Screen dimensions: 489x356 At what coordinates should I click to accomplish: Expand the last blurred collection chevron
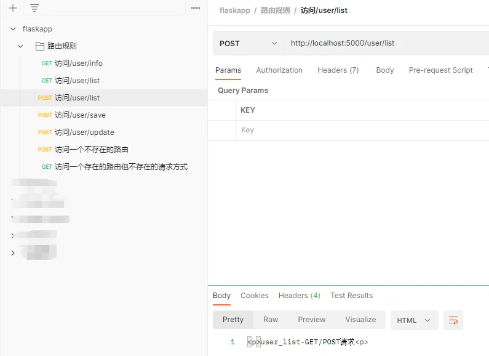[13, 253]
